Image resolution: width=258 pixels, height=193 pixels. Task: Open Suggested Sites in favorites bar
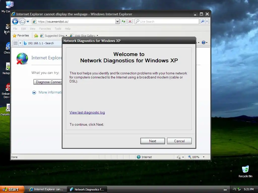point(54,35)
